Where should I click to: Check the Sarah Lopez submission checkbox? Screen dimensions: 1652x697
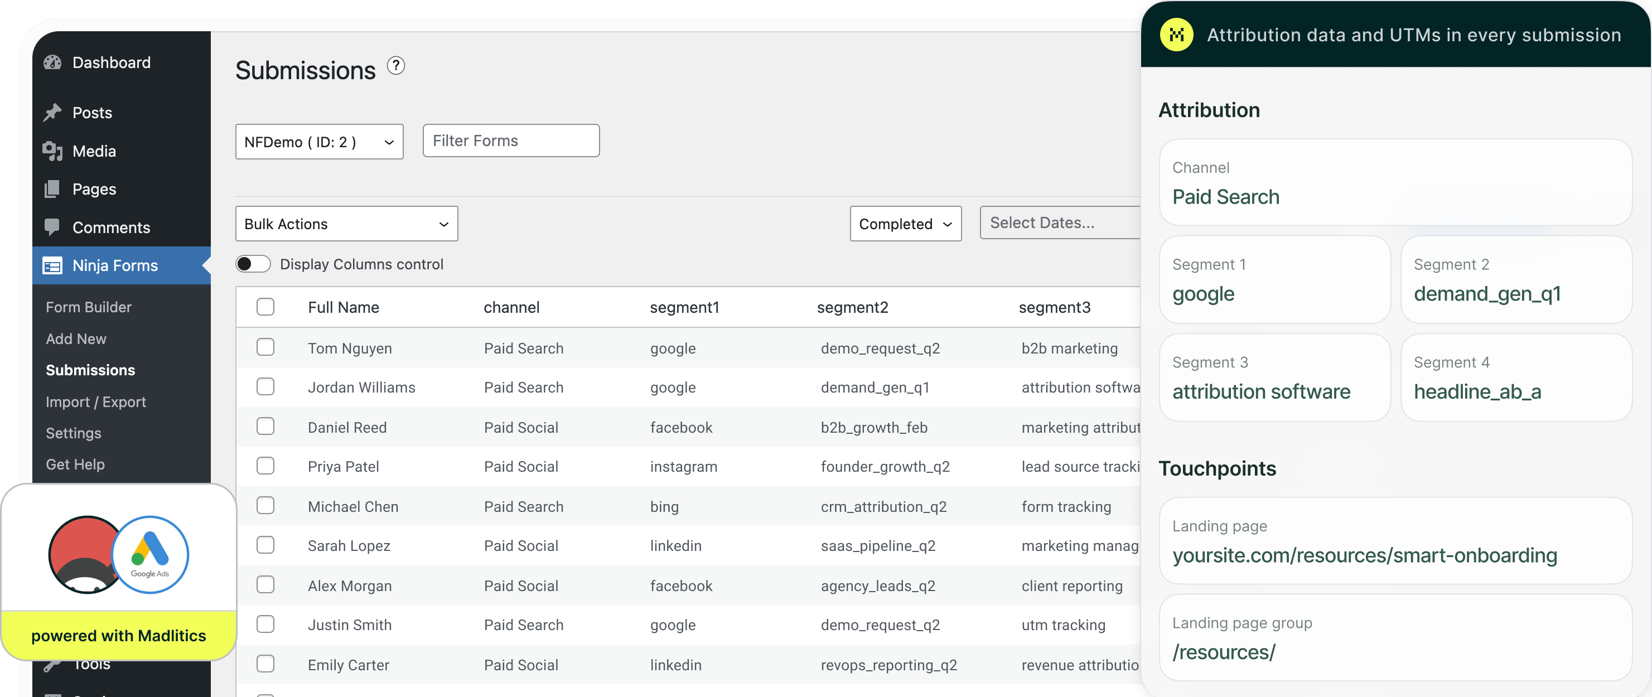[265, 544]
